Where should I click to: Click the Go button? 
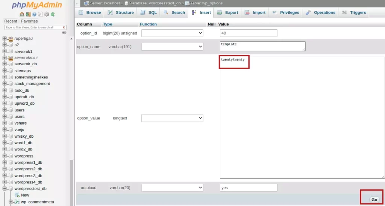(x=374, y=200)
